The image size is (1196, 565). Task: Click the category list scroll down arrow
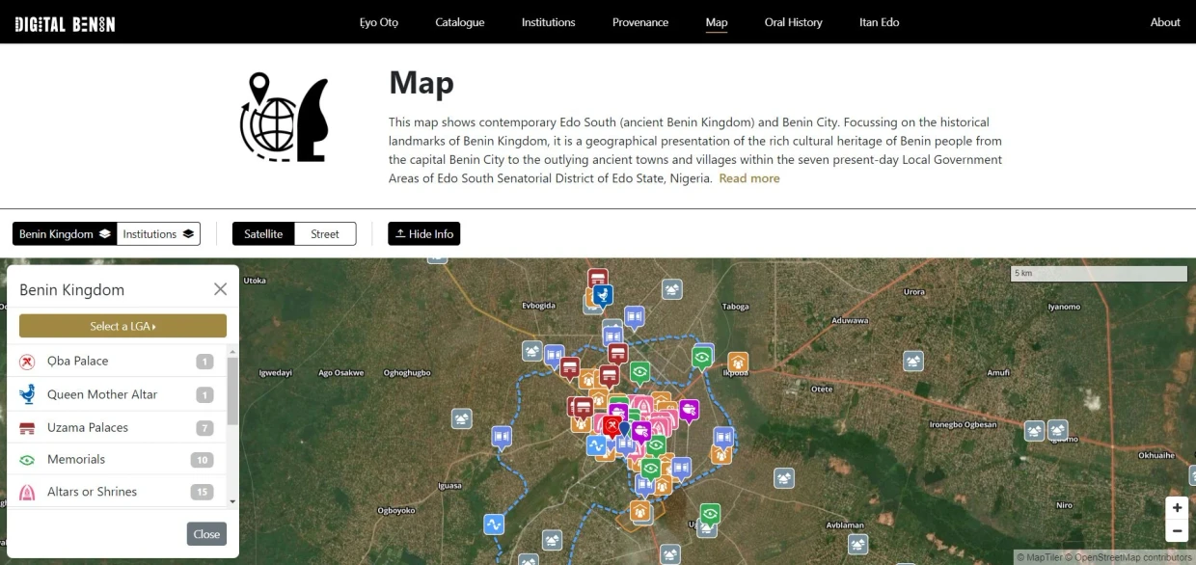(231, 501)
